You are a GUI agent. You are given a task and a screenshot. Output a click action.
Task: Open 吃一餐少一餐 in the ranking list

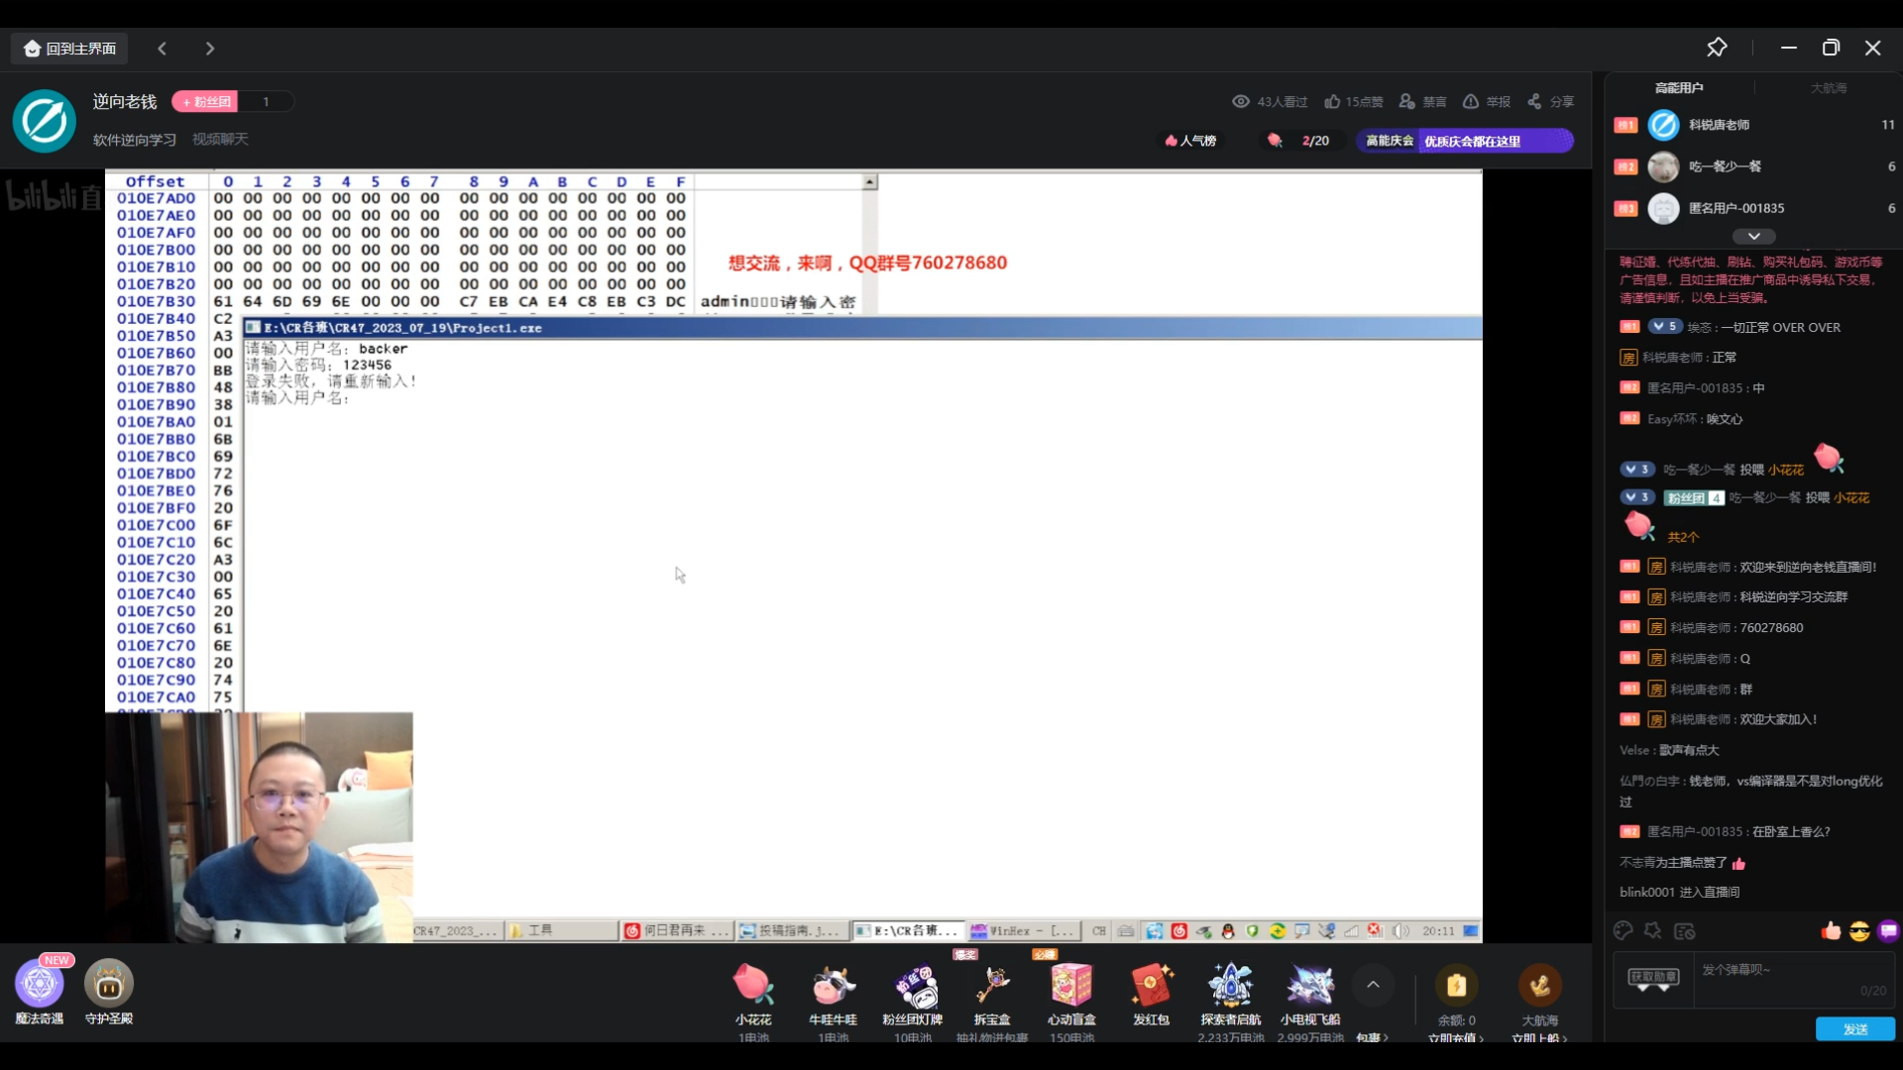[x=1753, y=166]
